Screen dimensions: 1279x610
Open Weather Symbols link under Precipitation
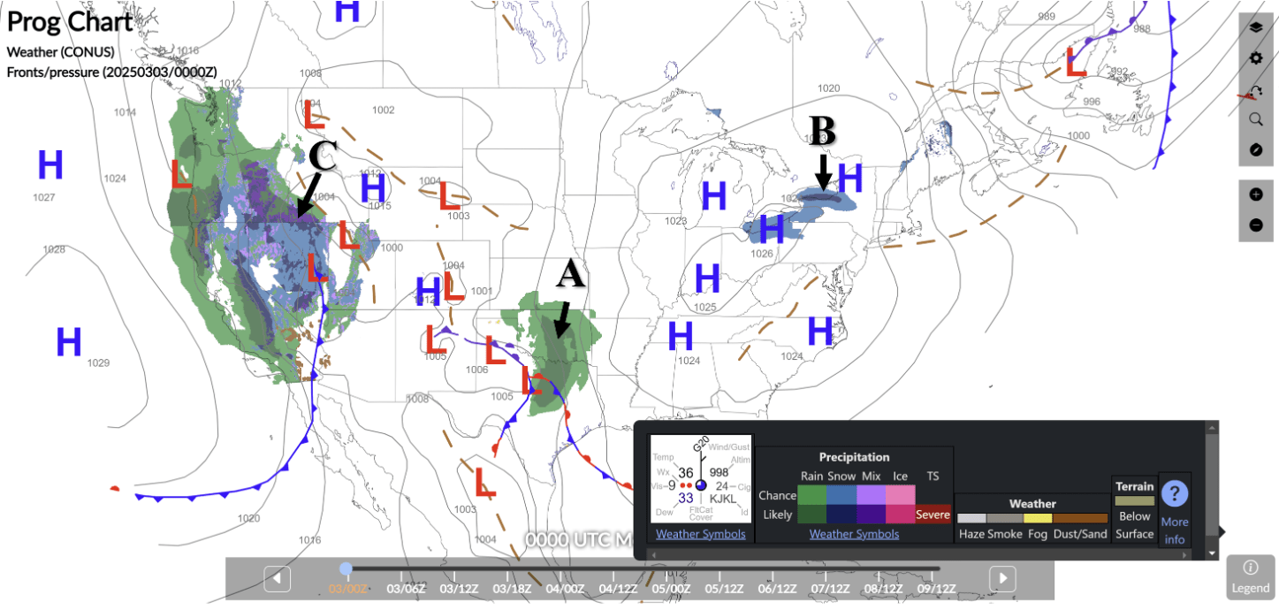point(854,534)
